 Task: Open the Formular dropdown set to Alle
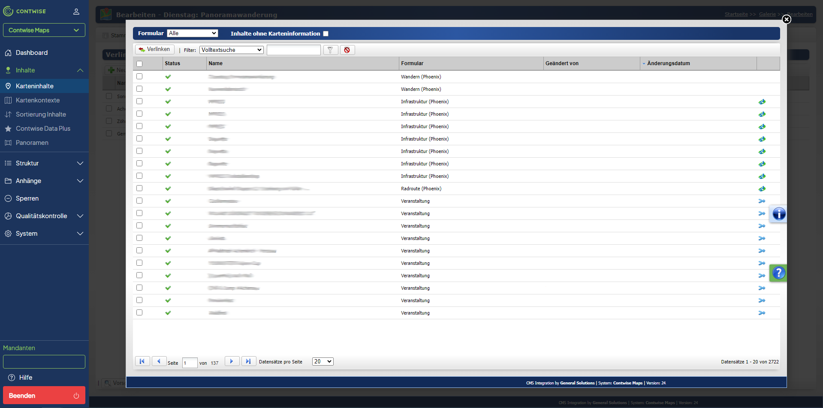point(193,33)
